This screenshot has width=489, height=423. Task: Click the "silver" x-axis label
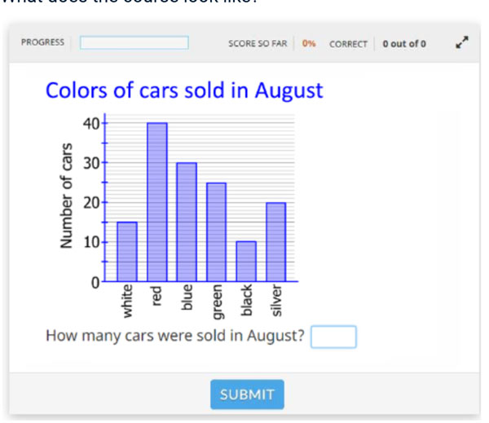click(x=276, y=302)
